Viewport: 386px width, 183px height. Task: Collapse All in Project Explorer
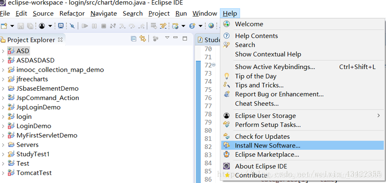coord(134,39)
